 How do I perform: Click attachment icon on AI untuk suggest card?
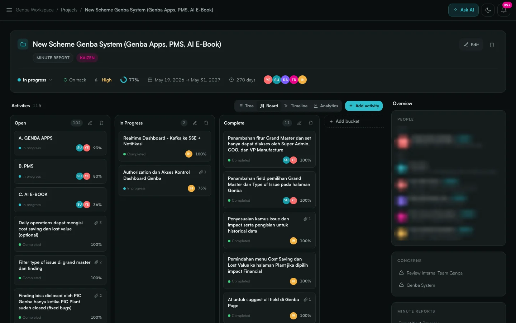306,300
